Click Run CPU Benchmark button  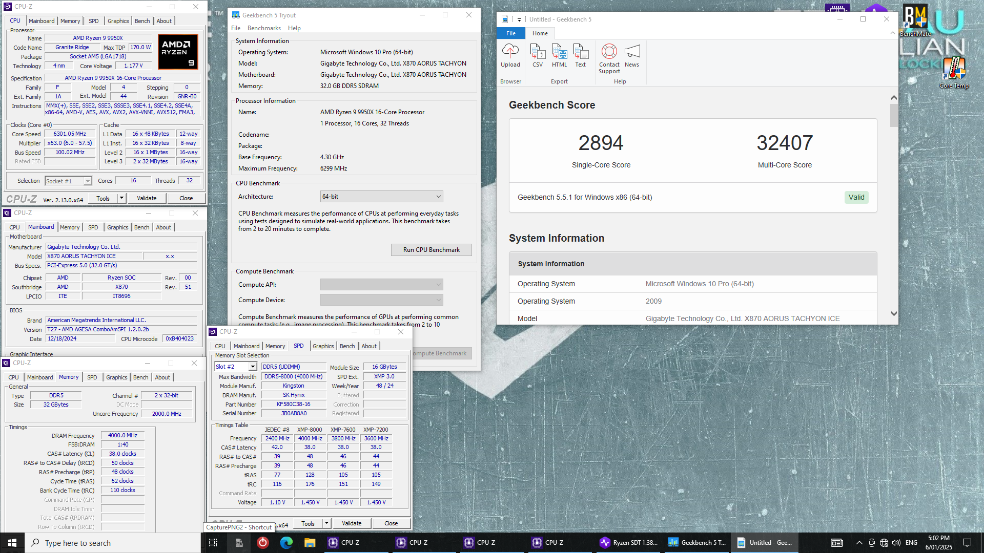point(431,250)
